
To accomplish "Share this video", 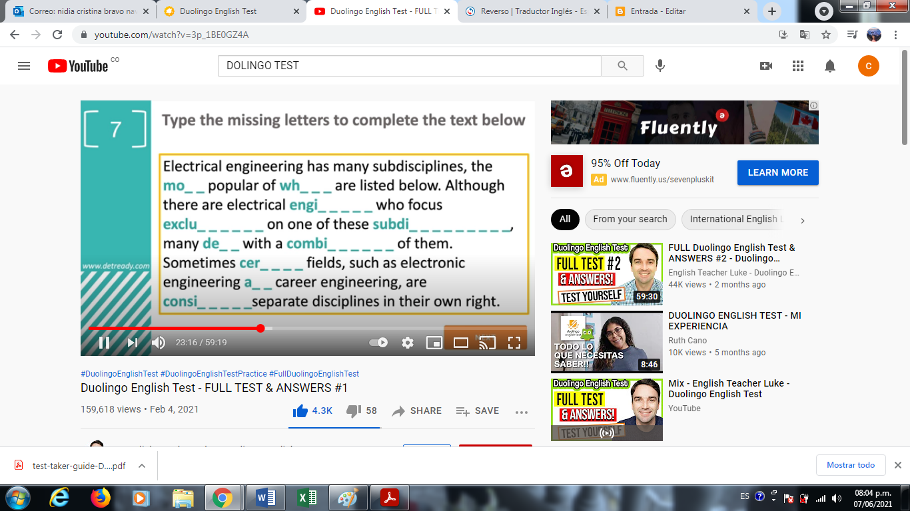I will (x=417, y=411).
